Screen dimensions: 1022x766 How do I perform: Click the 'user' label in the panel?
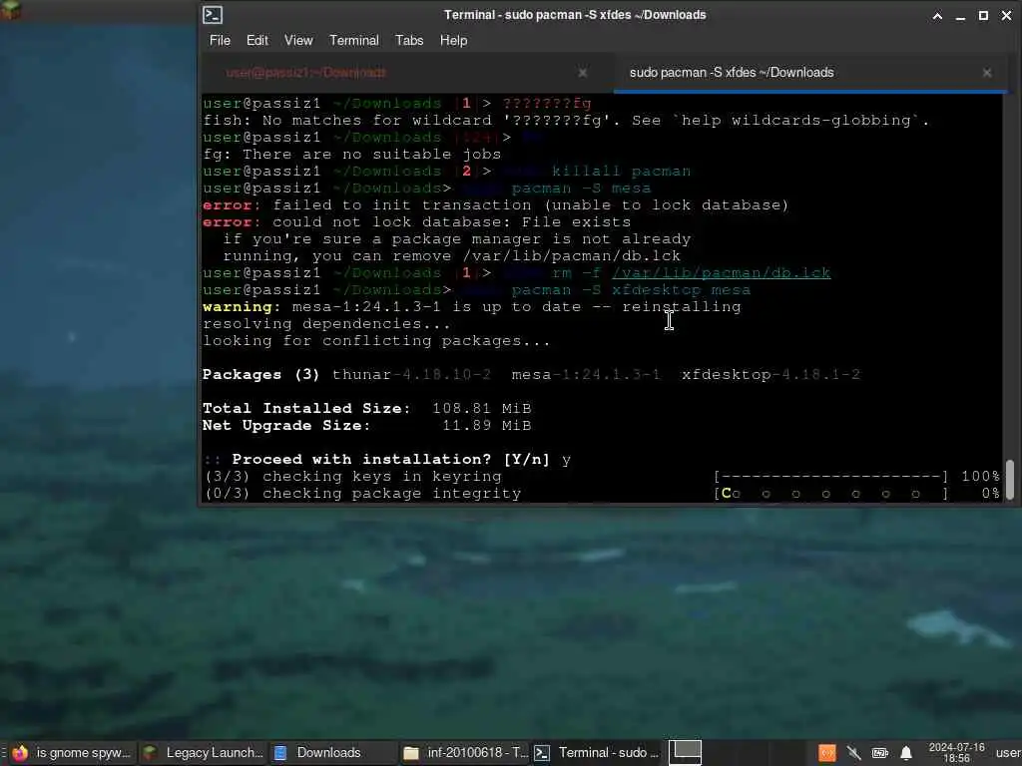point(1008,753)
